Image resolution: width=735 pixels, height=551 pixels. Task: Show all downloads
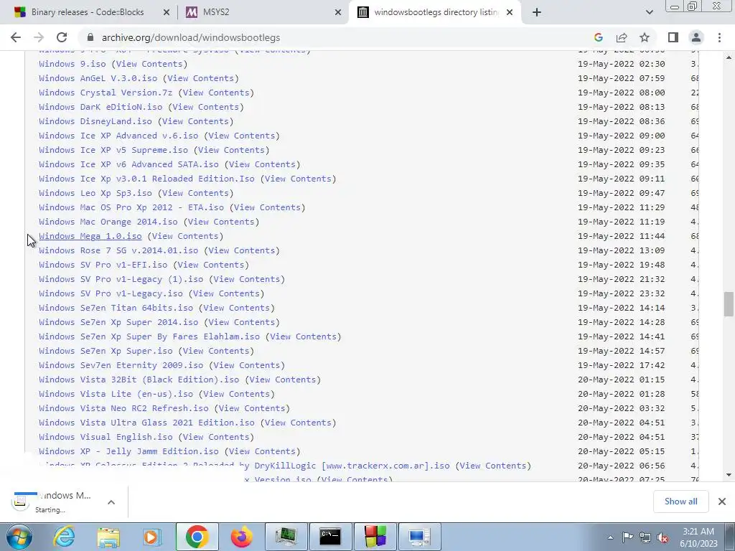click(680, 501)
